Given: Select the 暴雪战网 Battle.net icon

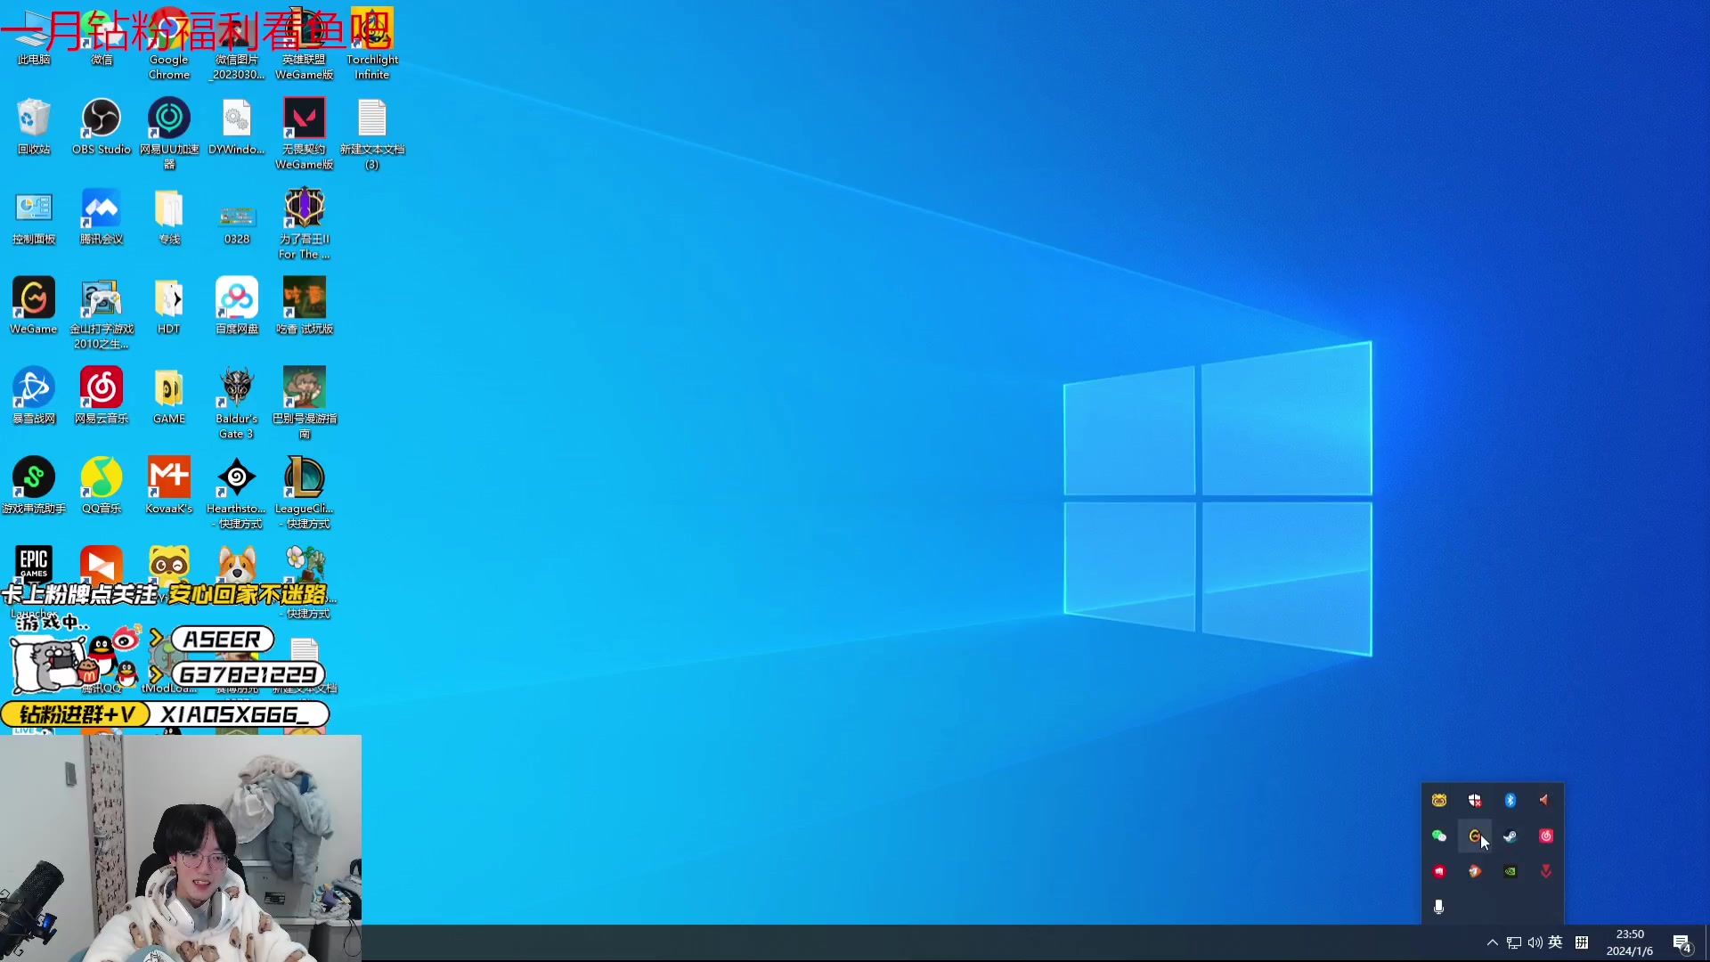Looking at the screenshot, I should pos(34,395).
